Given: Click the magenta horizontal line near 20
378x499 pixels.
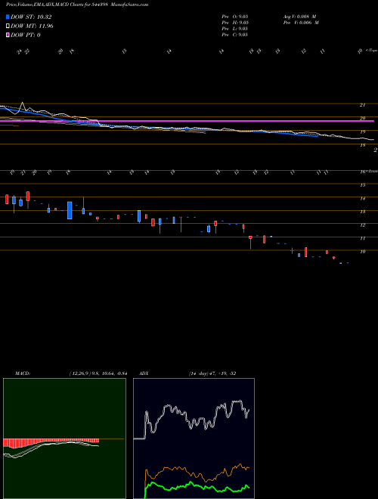Looking at the screenshot, I should coord(187,121).
